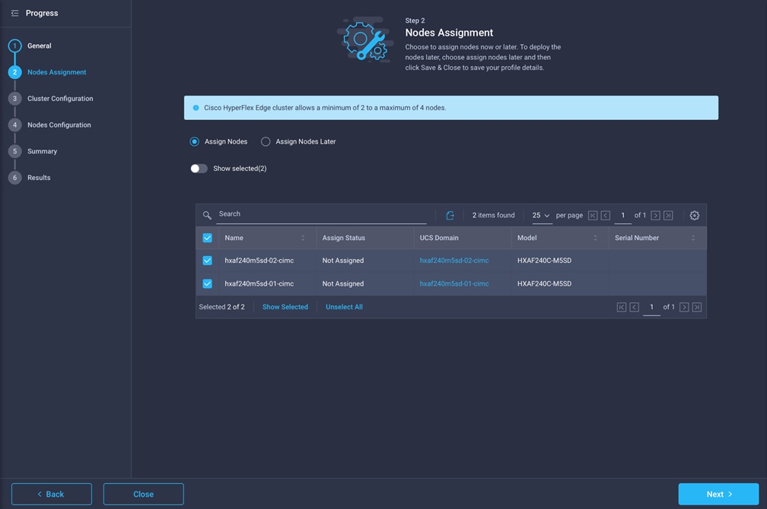Uncheck hxaf240m5sd-01-cimc row checkbox
This screenshot has width=767, height=509.
tap(208, 284)
